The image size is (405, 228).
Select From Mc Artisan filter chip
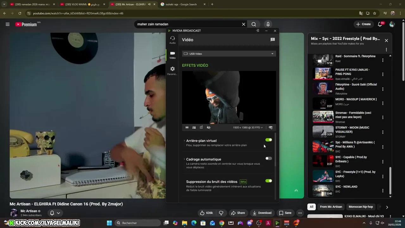(331, 207)
